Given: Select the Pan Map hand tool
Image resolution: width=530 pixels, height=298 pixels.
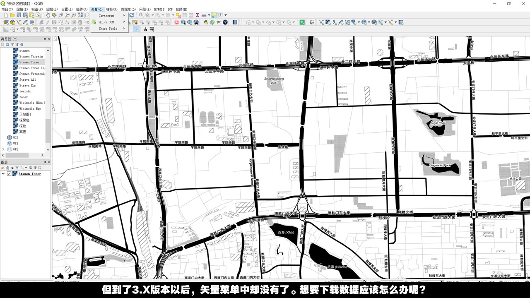Looking at the screenshot, I should click(x=48, y=15).
